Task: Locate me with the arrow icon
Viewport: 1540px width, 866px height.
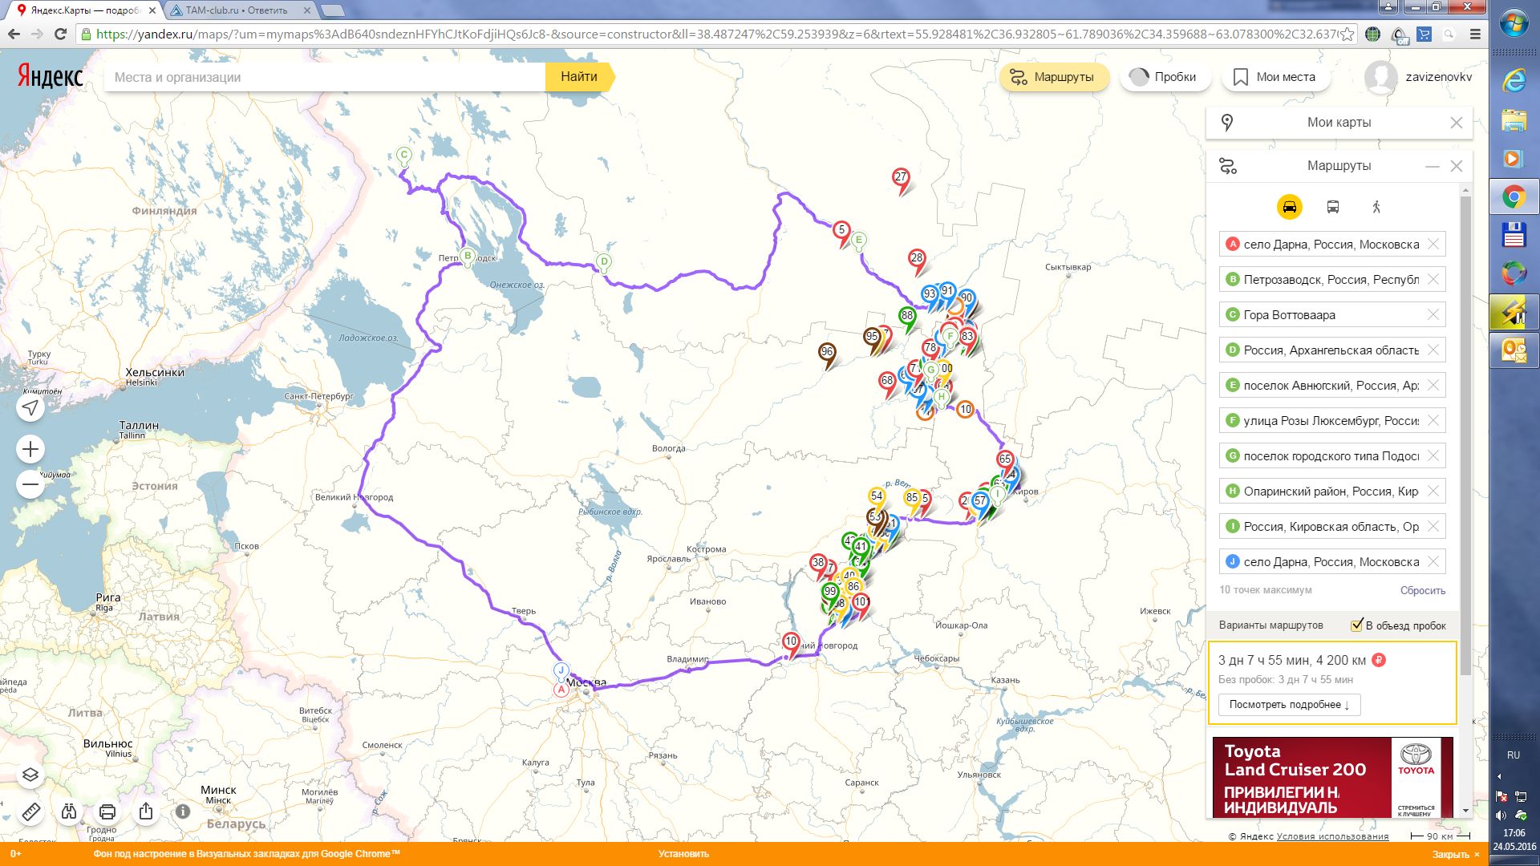Action: [30, 408]
